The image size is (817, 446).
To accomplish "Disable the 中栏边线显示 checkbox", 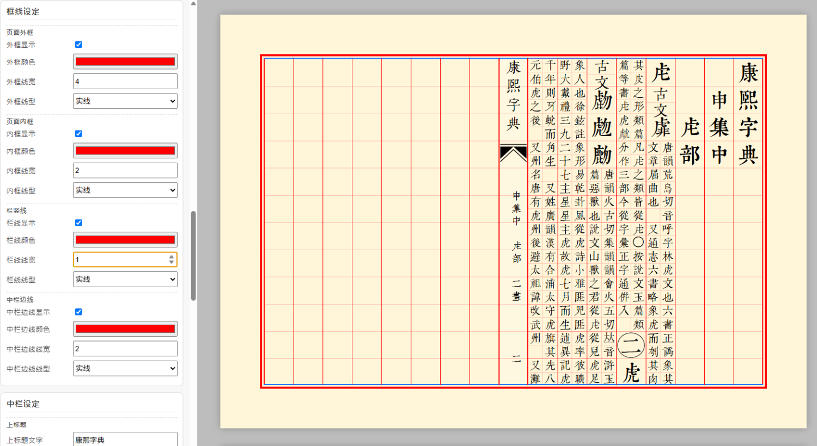I will (78, 312).
